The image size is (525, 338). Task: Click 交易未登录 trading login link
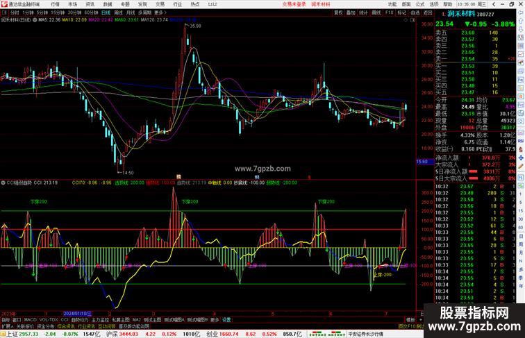[x=294, y=4]
